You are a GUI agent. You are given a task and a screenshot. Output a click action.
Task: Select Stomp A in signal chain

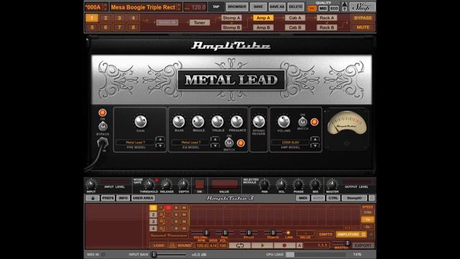tap(231, 18)
